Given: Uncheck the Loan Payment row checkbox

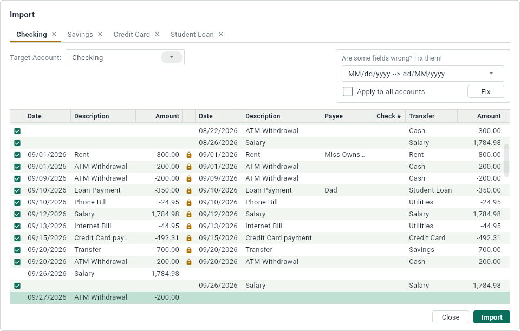Looking at the screenshot, I should click(x=17, y=191).
